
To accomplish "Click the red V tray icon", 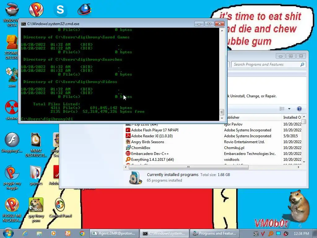I will pyautogui.click(x=263, y=233).
